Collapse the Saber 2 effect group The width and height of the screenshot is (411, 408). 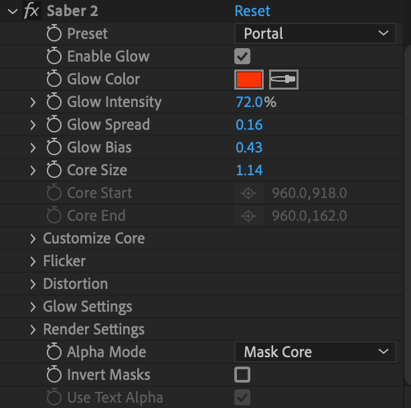click(x=12, y=11)
